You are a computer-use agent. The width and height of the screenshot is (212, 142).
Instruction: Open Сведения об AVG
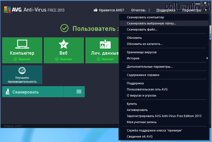pos(164,137)
